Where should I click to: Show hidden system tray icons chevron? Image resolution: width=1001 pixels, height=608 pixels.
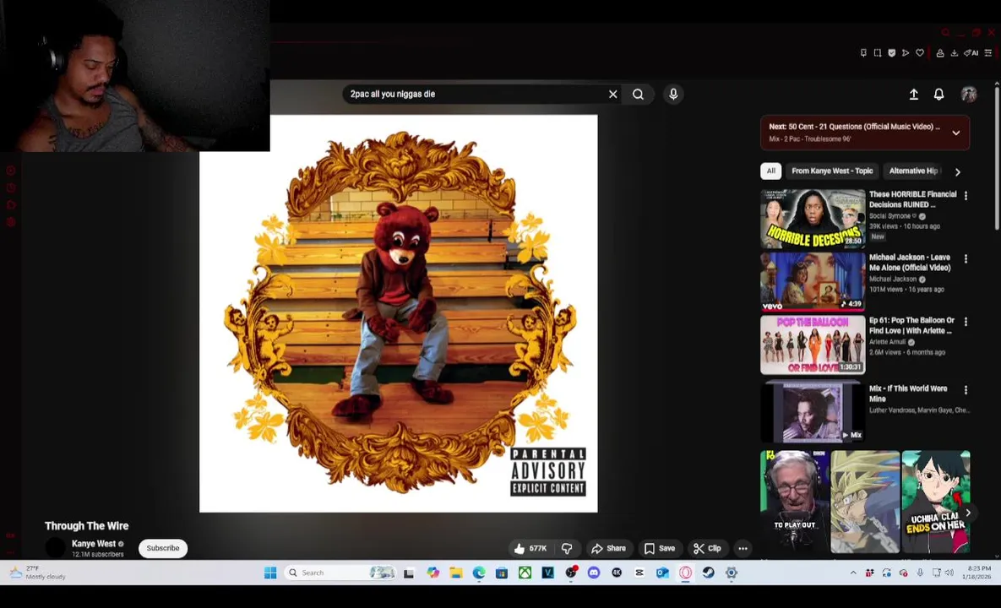[x=853, y=573]
